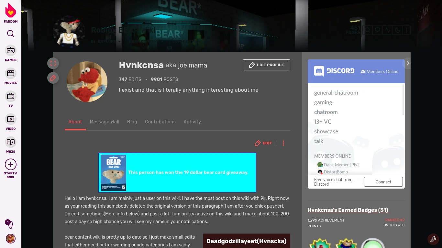Click the Connect button for Discord
Screen dimensions: 442x248
point(383,182)
